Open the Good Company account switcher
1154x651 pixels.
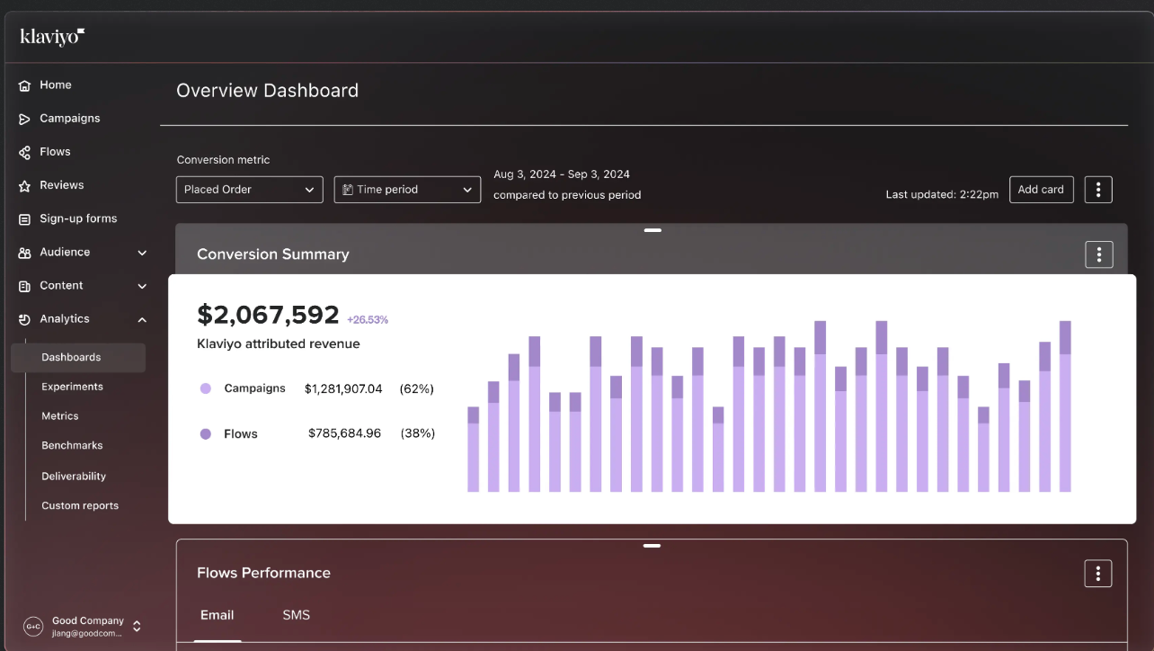coord(137,626)
